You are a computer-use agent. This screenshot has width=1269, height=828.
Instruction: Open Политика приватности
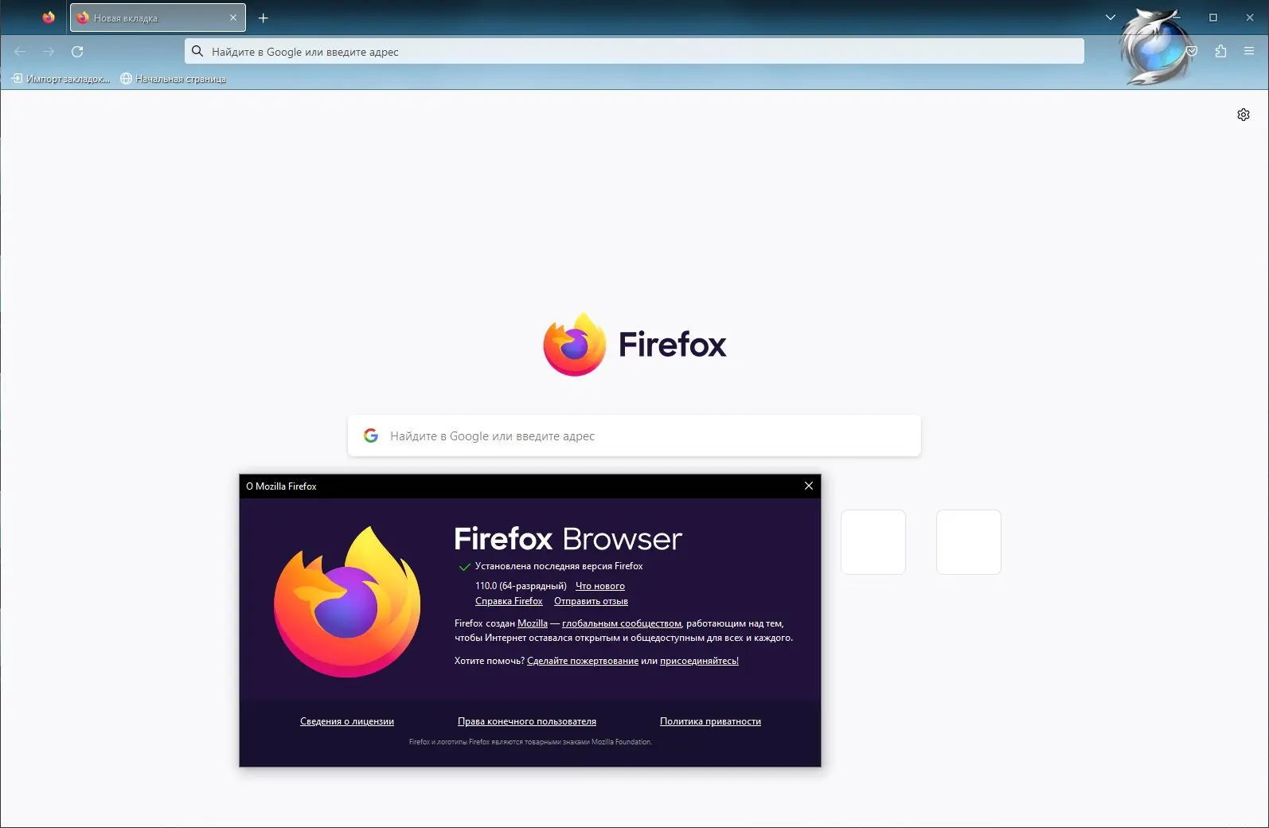(x=710, y=721)
